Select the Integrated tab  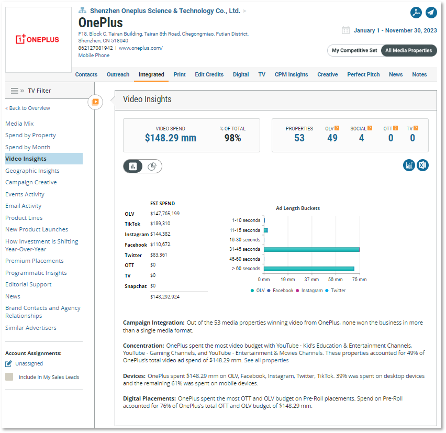(151, 74)
